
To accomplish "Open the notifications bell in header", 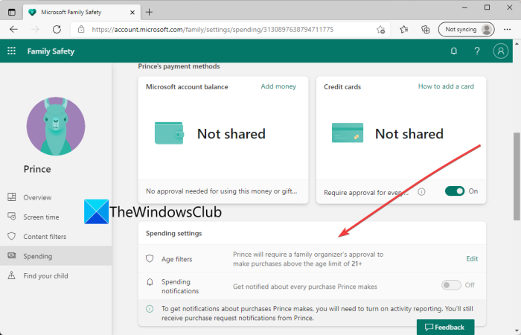I will click(453, 51).
